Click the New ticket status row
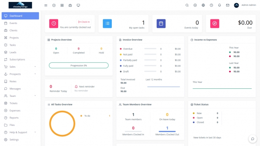The image size is (260, 146). 205,113
